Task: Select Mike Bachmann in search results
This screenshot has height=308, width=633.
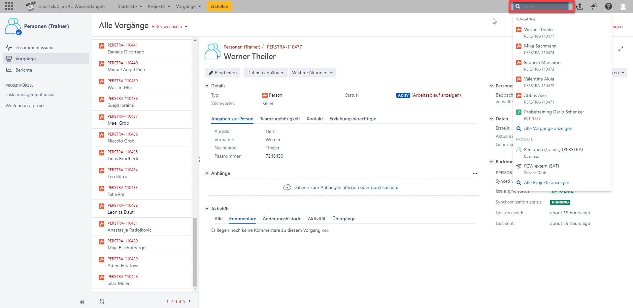Action: 540,46
